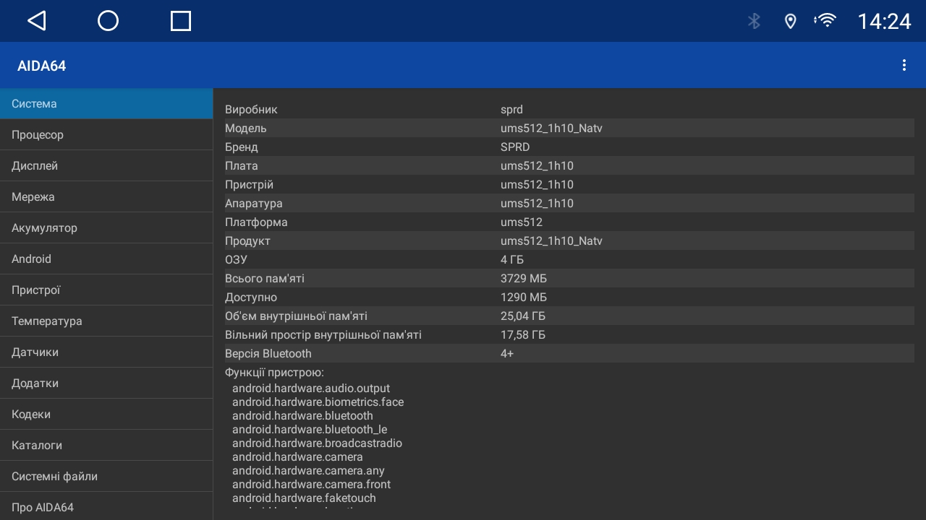Image resolution: width=926 pixels, height=520 pixels.
Task: Select the Апаратура row label
Action: 253,204
